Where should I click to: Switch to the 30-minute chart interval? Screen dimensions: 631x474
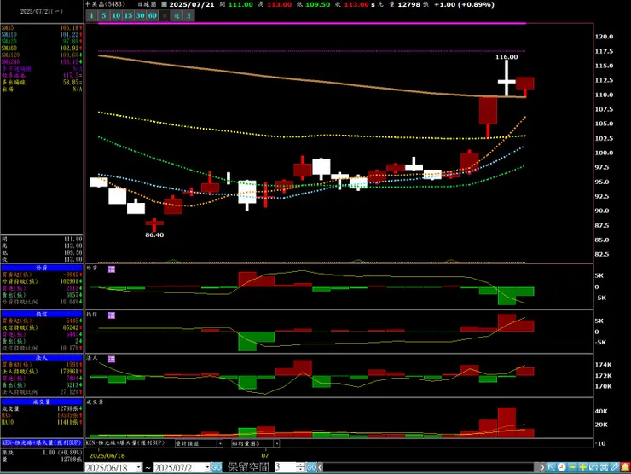141,15
